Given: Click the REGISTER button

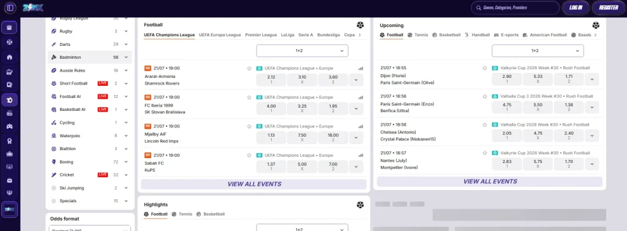Looking at the screenshot, I should (x=609, y=7).
